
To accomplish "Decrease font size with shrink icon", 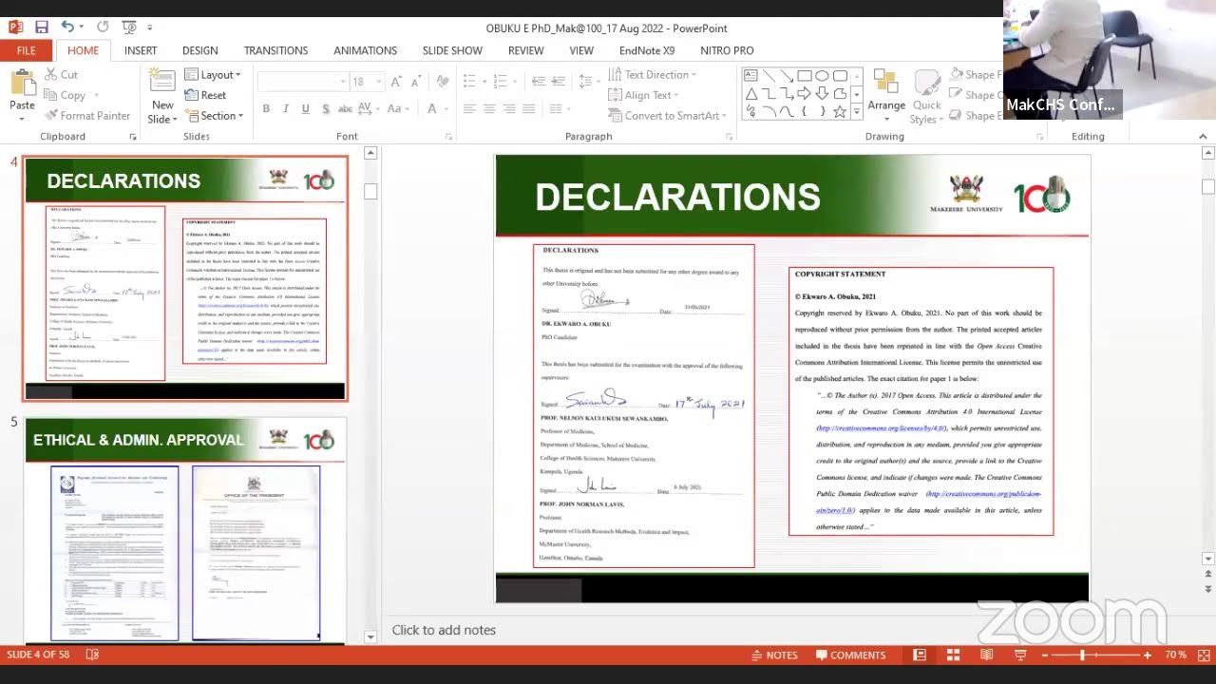I will 415,82.
